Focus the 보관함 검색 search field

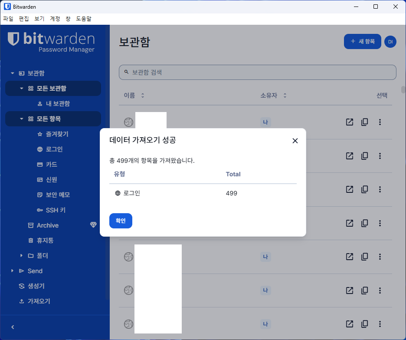(x=257, y=73)
